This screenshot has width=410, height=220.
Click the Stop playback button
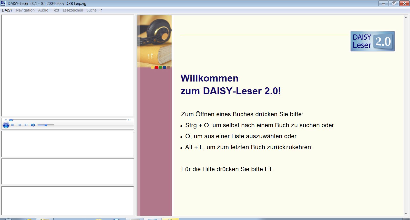12,125
